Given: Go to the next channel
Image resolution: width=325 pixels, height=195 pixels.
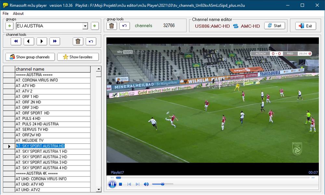Looking at the screenshot, I should tap(42, 41).
